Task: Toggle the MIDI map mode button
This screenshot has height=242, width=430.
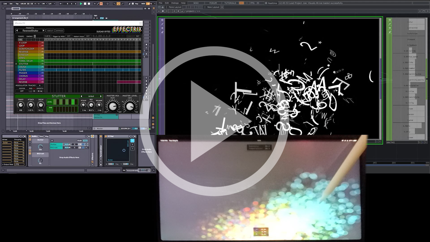Action: 143,4
